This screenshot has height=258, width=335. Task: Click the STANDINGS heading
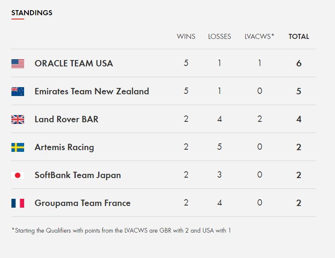32,13
